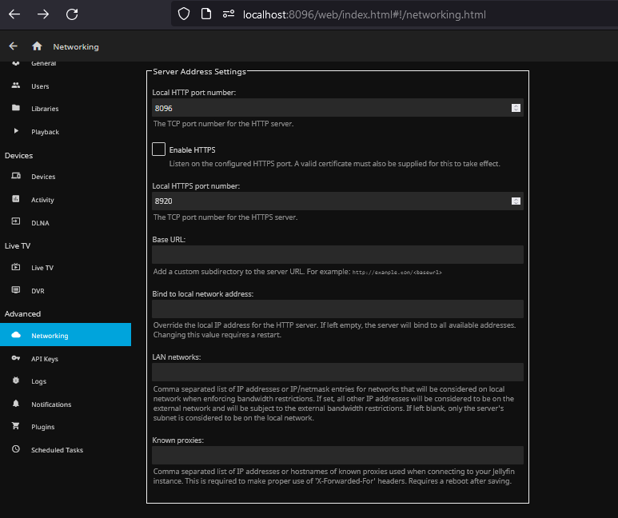This screenshot has height=518, width=618.
Task: Click into the Base URL field
Action: tap(337, 254)
